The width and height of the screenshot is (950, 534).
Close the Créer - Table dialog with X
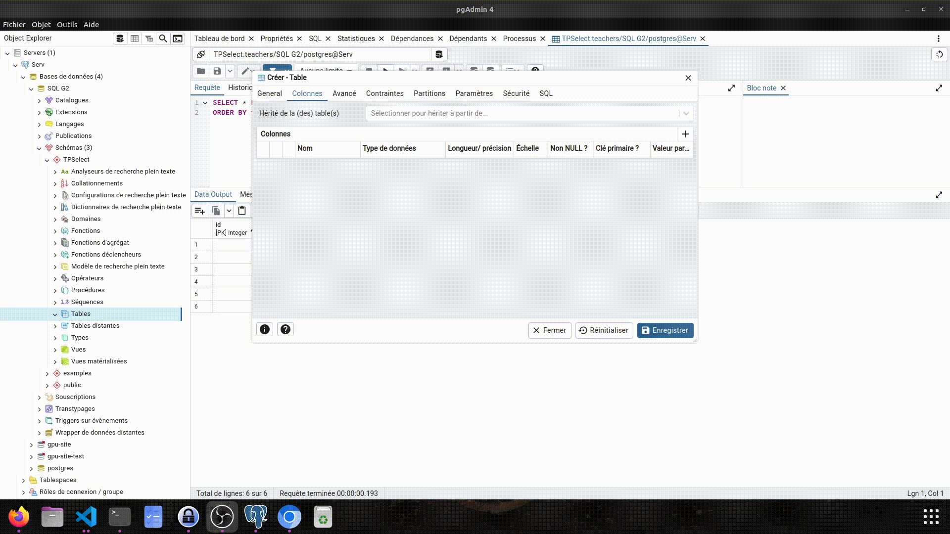click(x=688, y=78)
